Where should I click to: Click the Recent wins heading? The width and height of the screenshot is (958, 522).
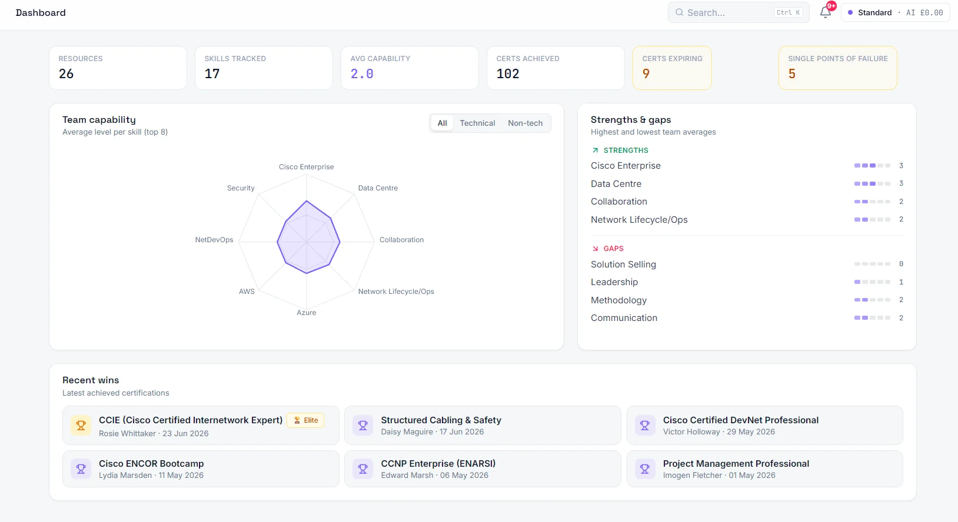pos(91,380)
